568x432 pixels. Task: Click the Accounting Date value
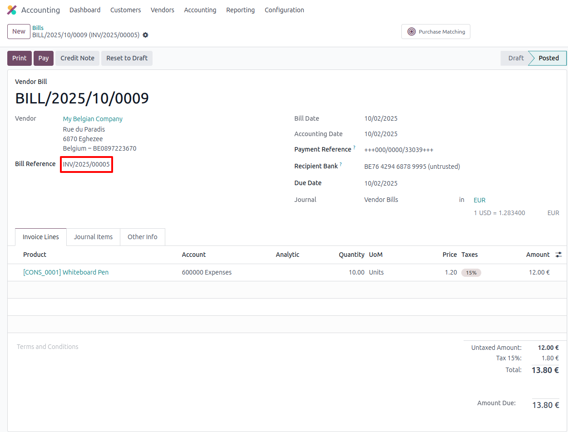point(381,134)
